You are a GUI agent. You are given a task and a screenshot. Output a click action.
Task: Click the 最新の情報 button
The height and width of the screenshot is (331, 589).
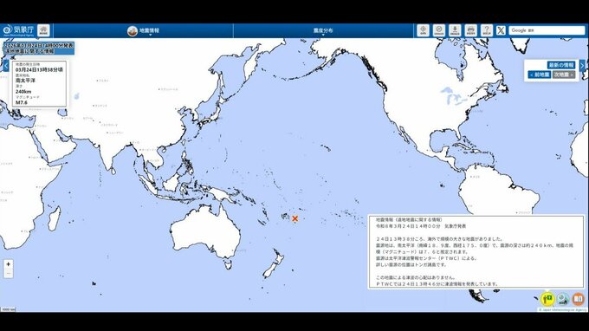point(561,65)
